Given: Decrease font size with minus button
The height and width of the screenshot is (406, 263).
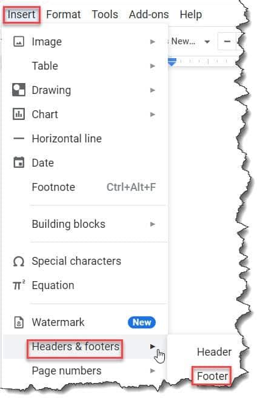Looking at the screenshot, I should pyautogui.click(x=227, y=41).
